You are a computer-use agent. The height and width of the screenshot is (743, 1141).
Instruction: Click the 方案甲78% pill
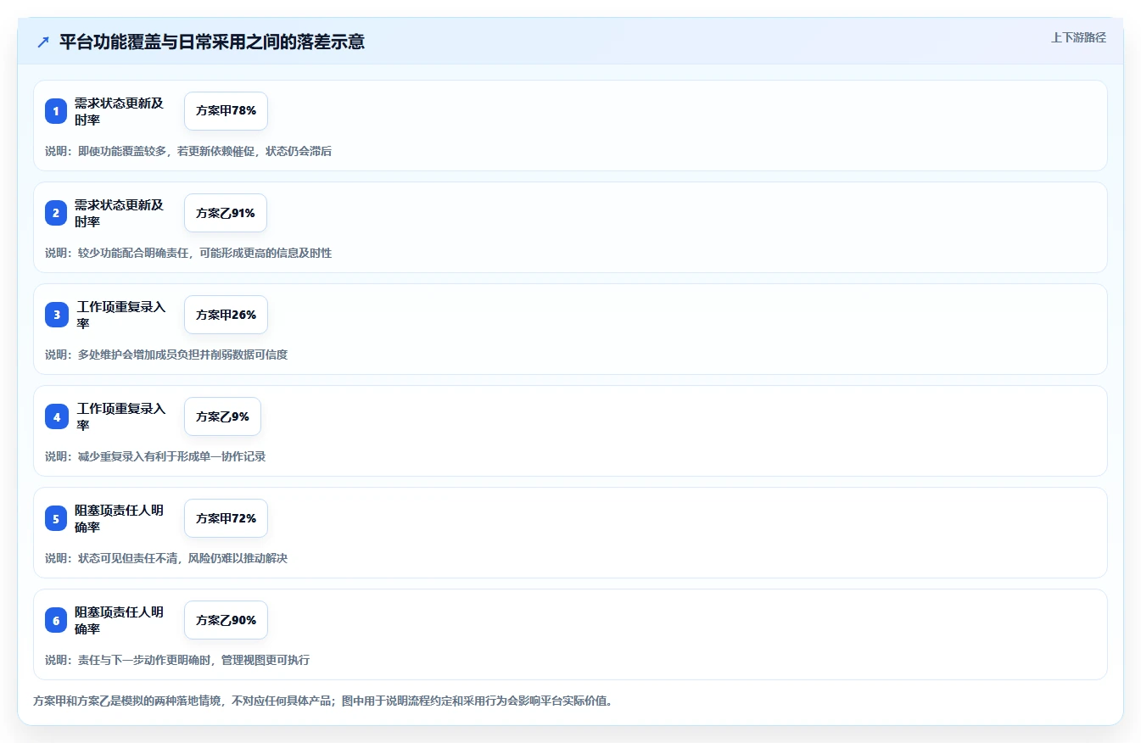(226, 111)
